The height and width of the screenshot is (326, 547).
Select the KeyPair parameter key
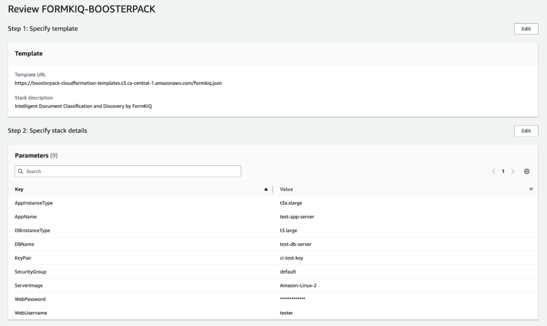pos(24,258)
